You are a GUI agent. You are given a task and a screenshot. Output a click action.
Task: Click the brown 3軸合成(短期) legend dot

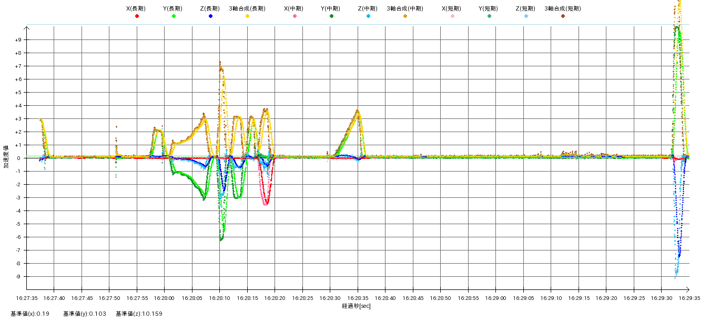(563, 16)
